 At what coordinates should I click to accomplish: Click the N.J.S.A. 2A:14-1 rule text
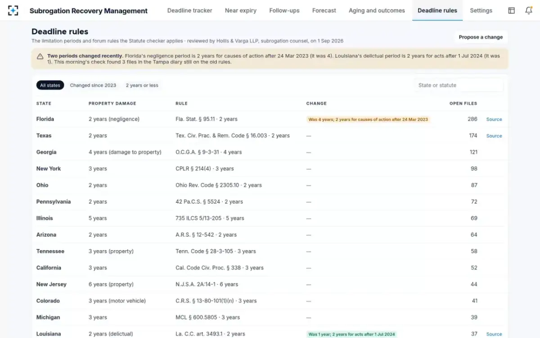click(207, 284)
